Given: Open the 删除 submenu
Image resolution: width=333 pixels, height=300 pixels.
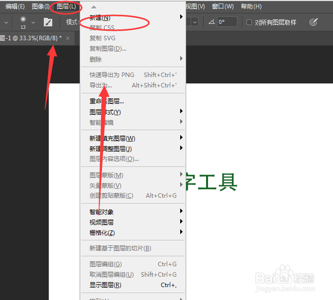Looking at the screenshot, I should coord(133,59).
